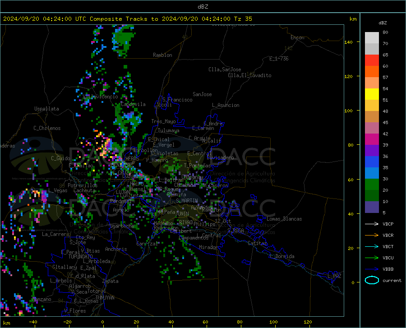Image resolution: width=406 pixels, height=328 pixels.
Task: Click the S_Francisco place label
Action: 177,100
